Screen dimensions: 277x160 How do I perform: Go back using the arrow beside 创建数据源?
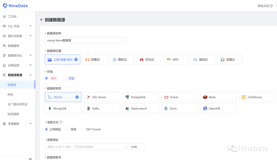tap(42, 20)
